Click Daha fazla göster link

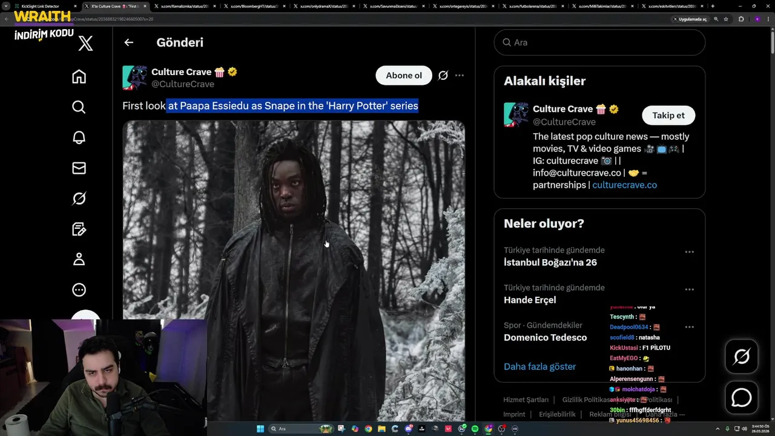pos(539,366)
